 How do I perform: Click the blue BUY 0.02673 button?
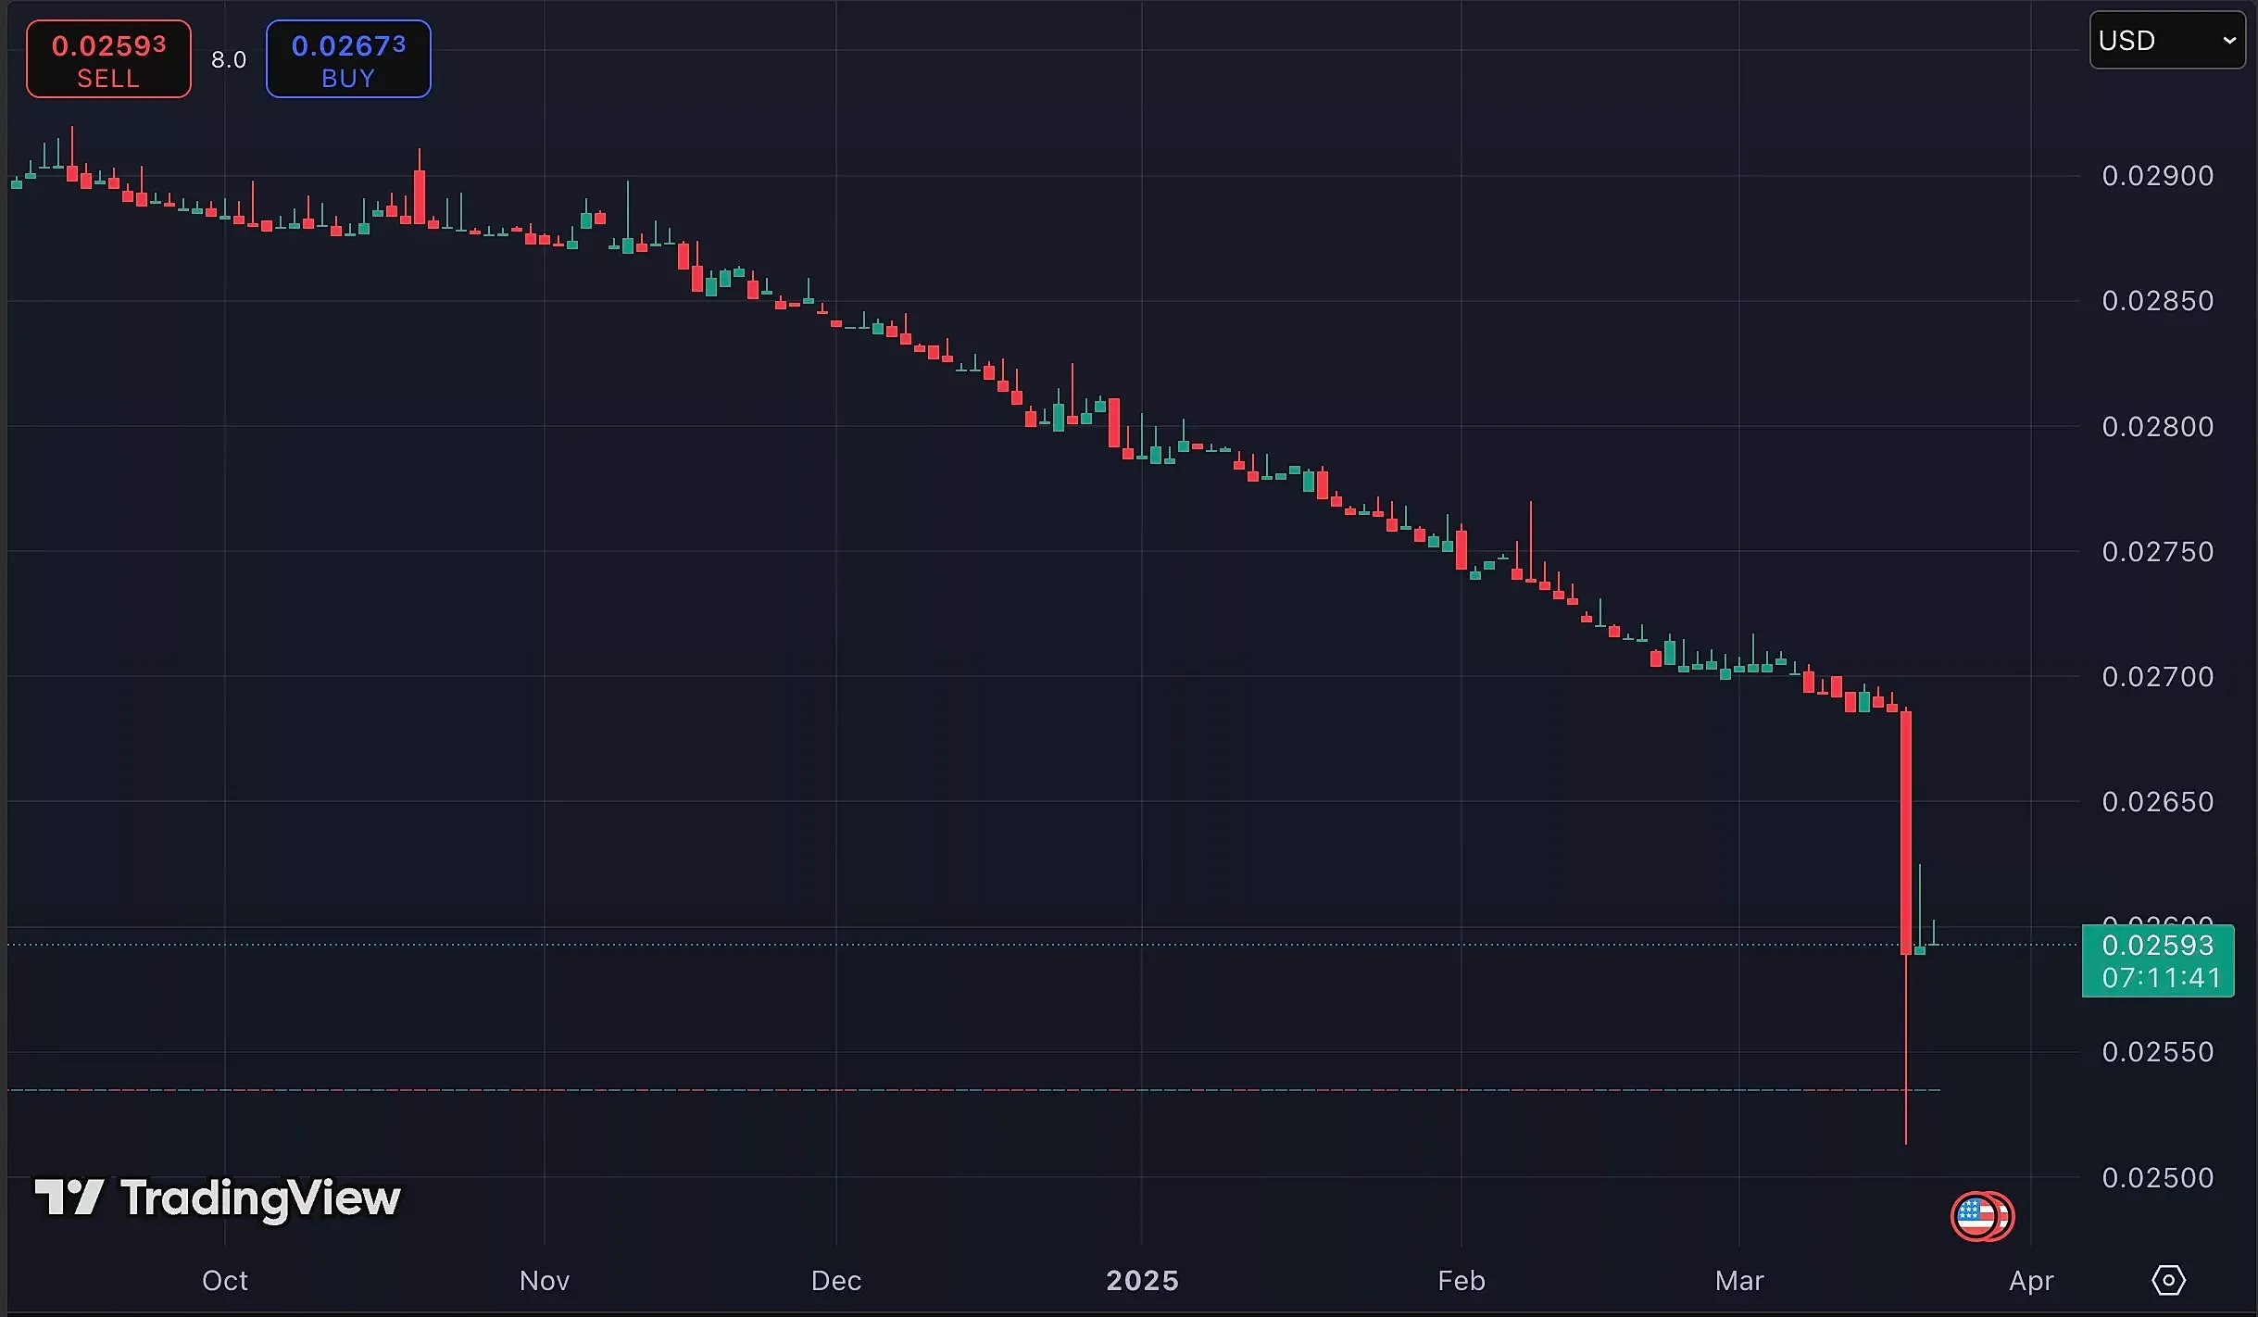[348, 59]
